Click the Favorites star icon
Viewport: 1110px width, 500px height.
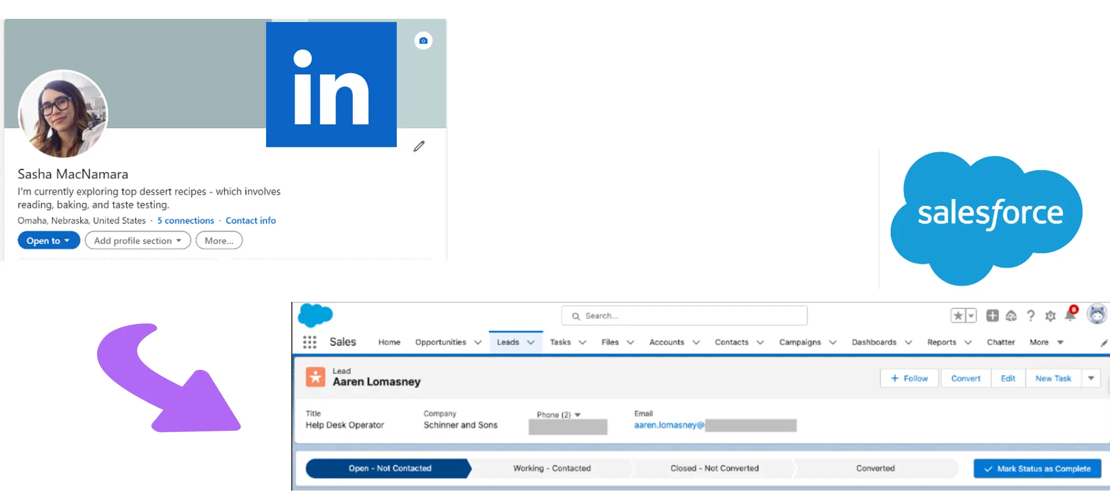coord(958,316)
